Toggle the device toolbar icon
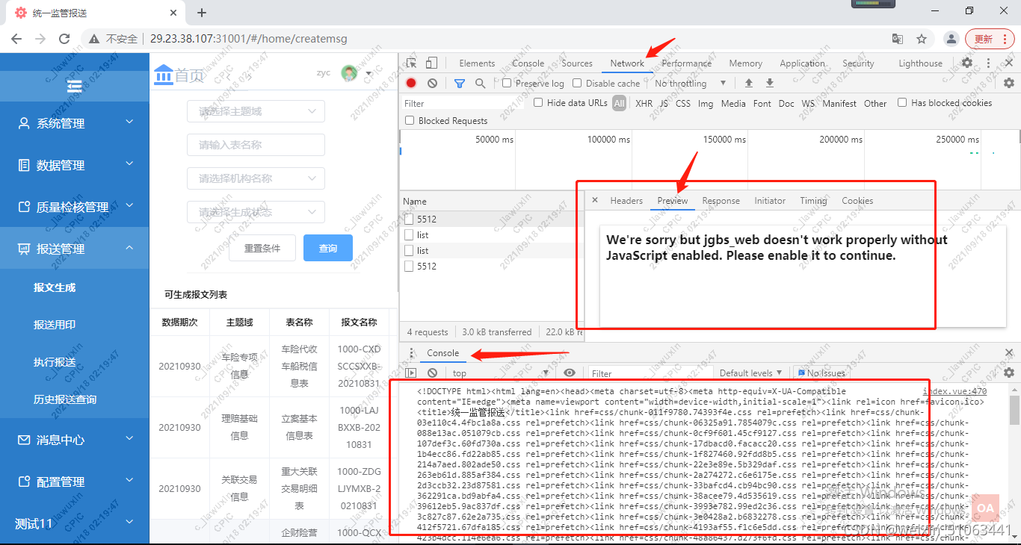Image resolution: width=1021 pixels, height=545 pixels. pos(431,63)
